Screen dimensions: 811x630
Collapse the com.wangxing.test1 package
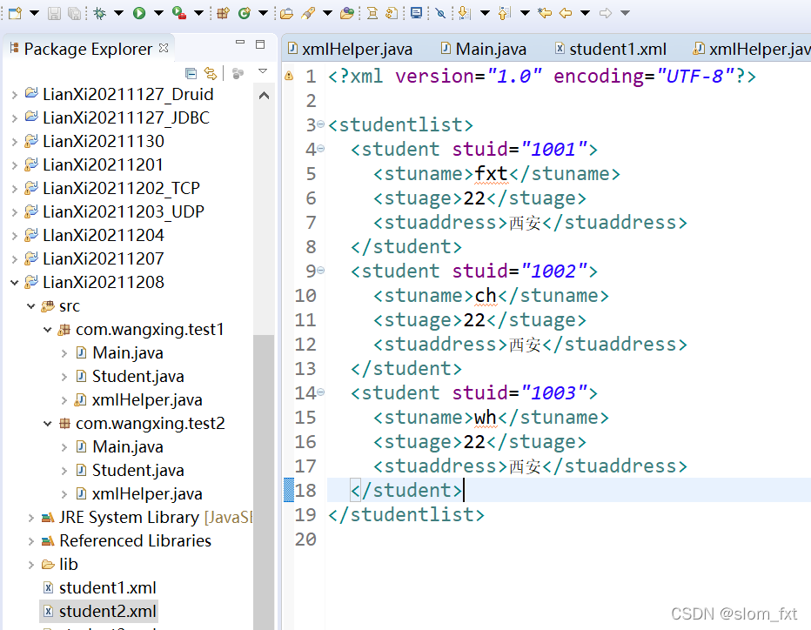[x=48, y=330]
